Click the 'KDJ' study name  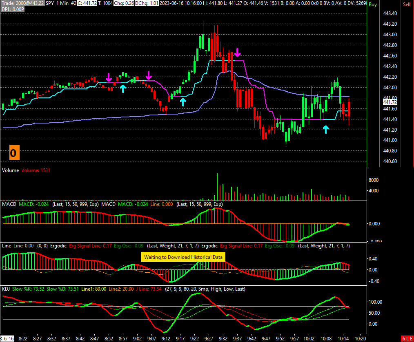[x=6, y=289]
